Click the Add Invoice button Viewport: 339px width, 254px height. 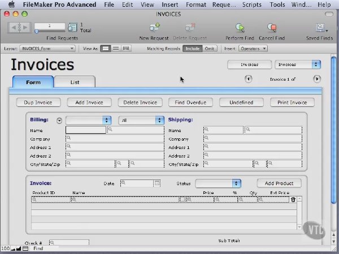tap(89, 102)
